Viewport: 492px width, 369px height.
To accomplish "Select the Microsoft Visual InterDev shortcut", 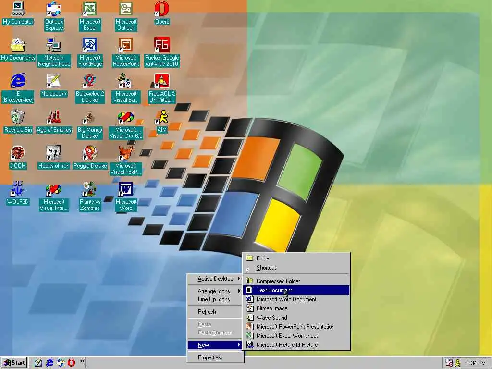I will (x=54, y=197).
